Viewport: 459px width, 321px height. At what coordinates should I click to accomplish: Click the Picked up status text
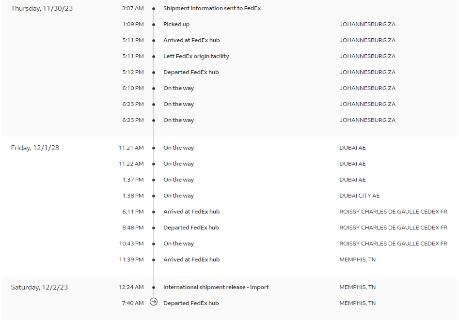pyautogui.click(x=176, y=25)
